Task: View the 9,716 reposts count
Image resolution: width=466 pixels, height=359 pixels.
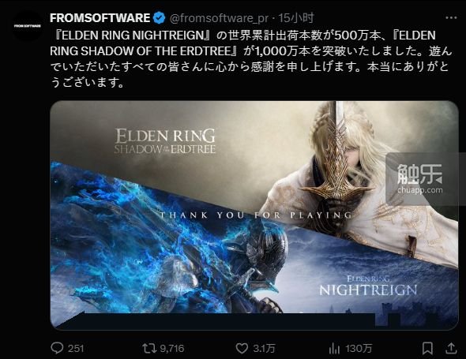Action: click(x=172, y=348)
